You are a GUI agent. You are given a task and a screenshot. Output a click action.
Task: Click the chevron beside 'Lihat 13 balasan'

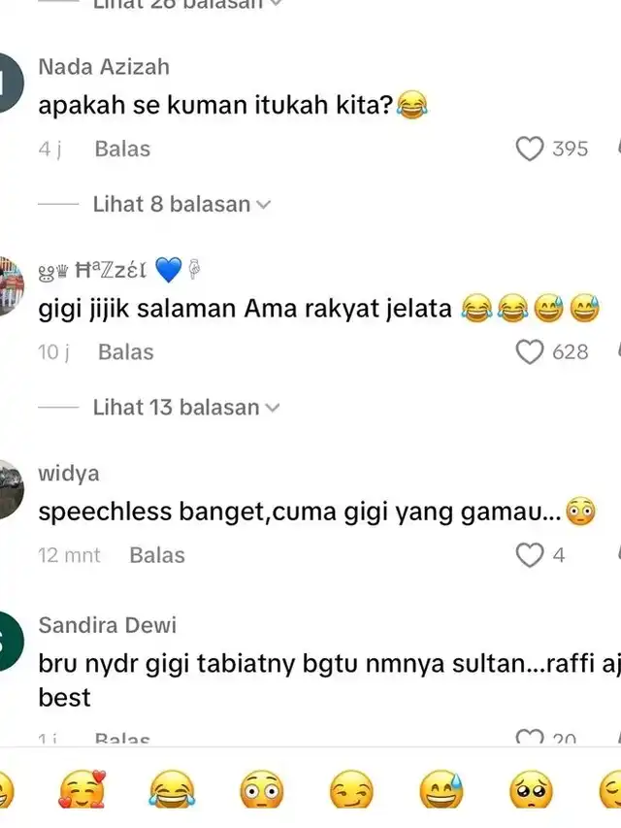tap(272, 409)
